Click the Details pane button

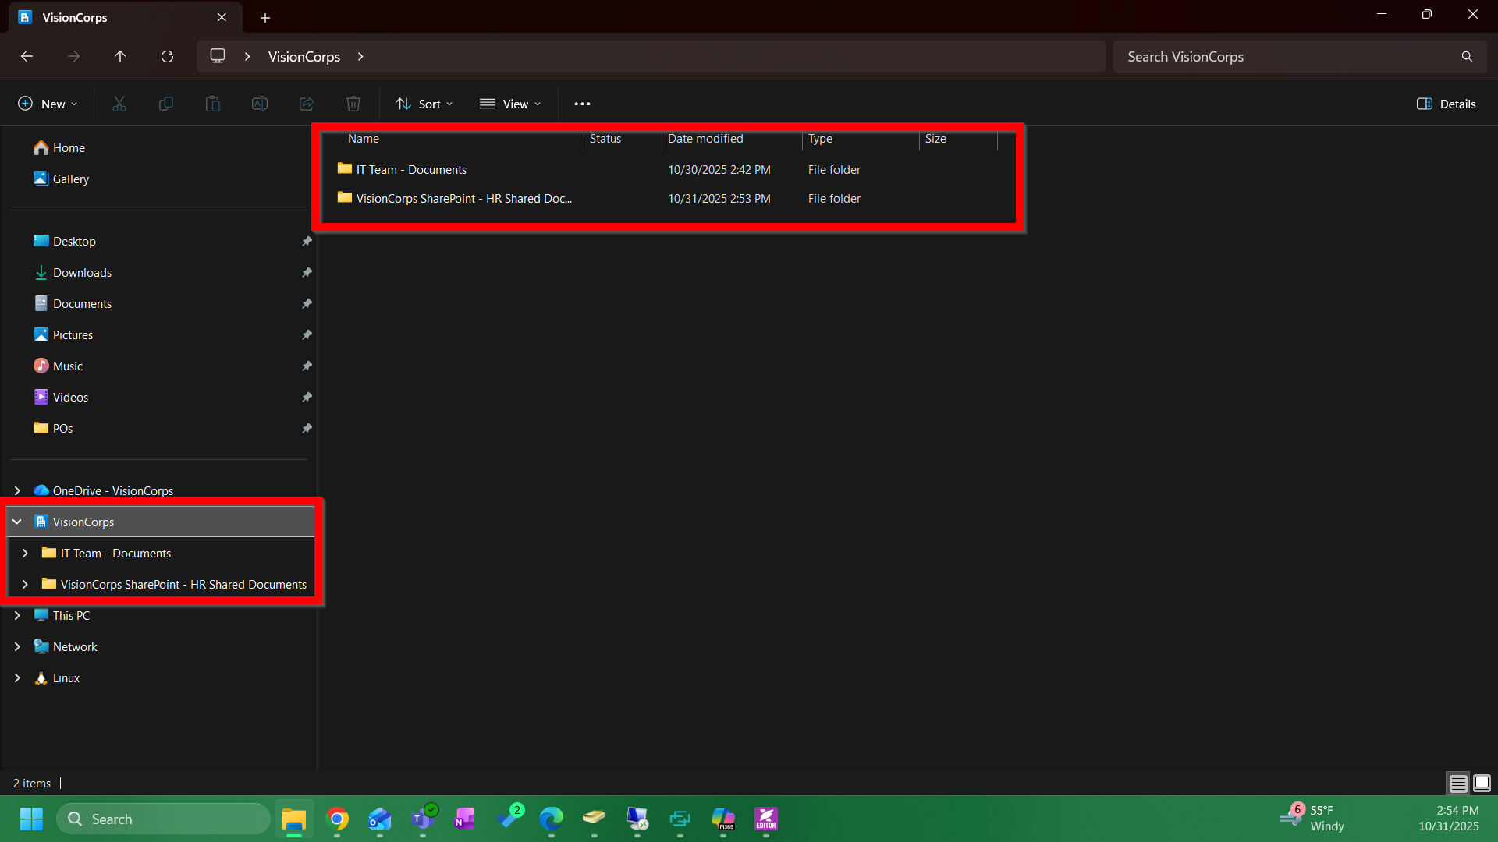1446,103
